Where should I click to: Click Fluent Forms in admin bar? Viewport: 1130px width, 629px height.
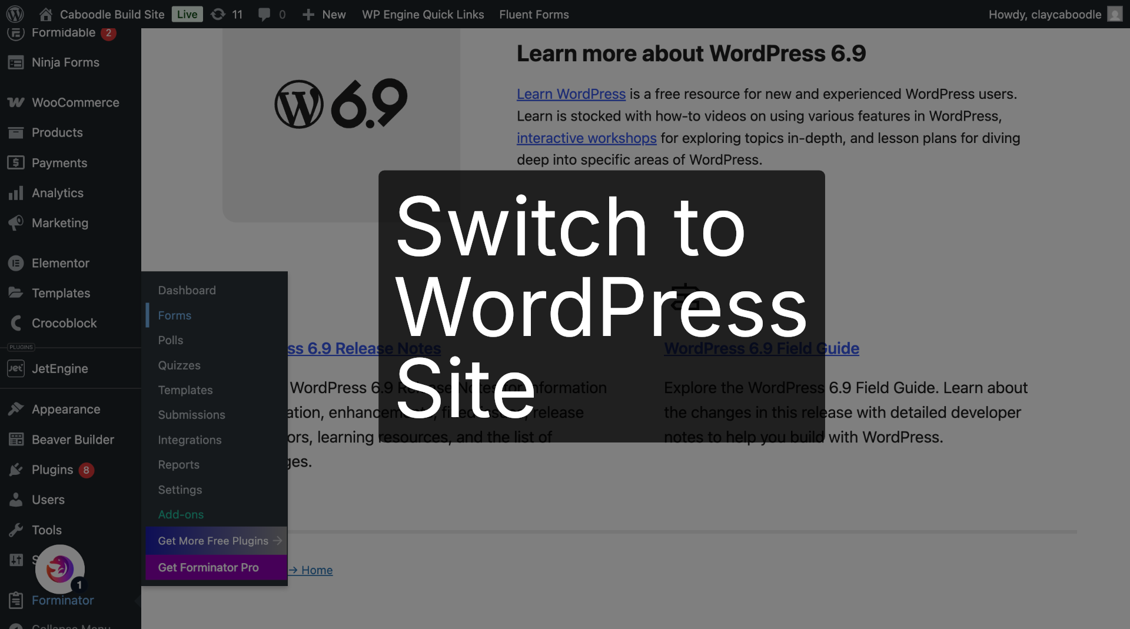pos(534,14)
